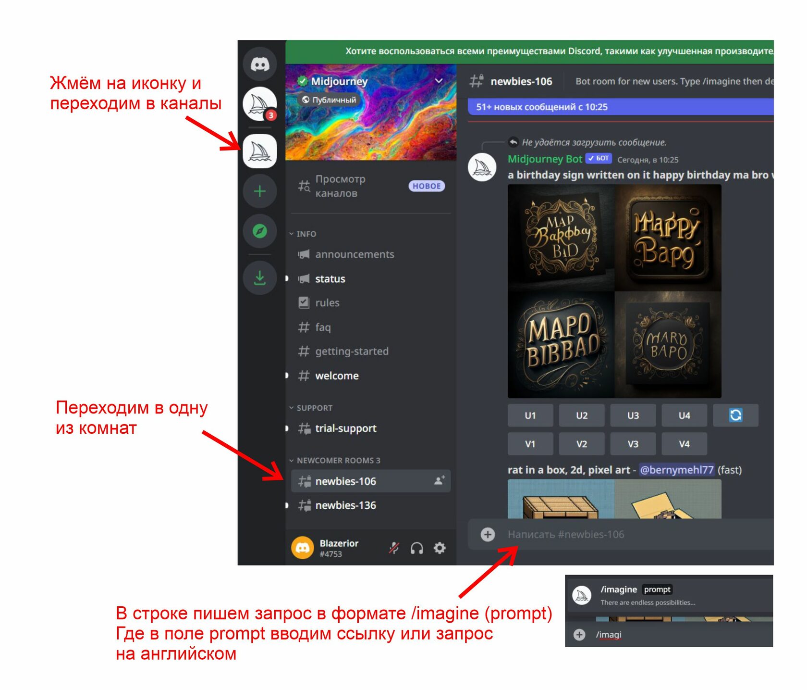Click the /imagi text in the input
This screenshot has height=690, width=807.
coord(609,635)
